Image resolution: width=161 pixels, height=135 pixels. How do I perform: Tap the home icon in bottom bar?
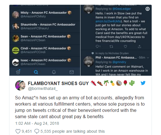[18, 72]
